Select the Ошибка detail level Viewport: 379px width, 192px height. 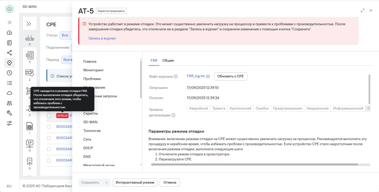pyautogui.click(x=262, y=108)
